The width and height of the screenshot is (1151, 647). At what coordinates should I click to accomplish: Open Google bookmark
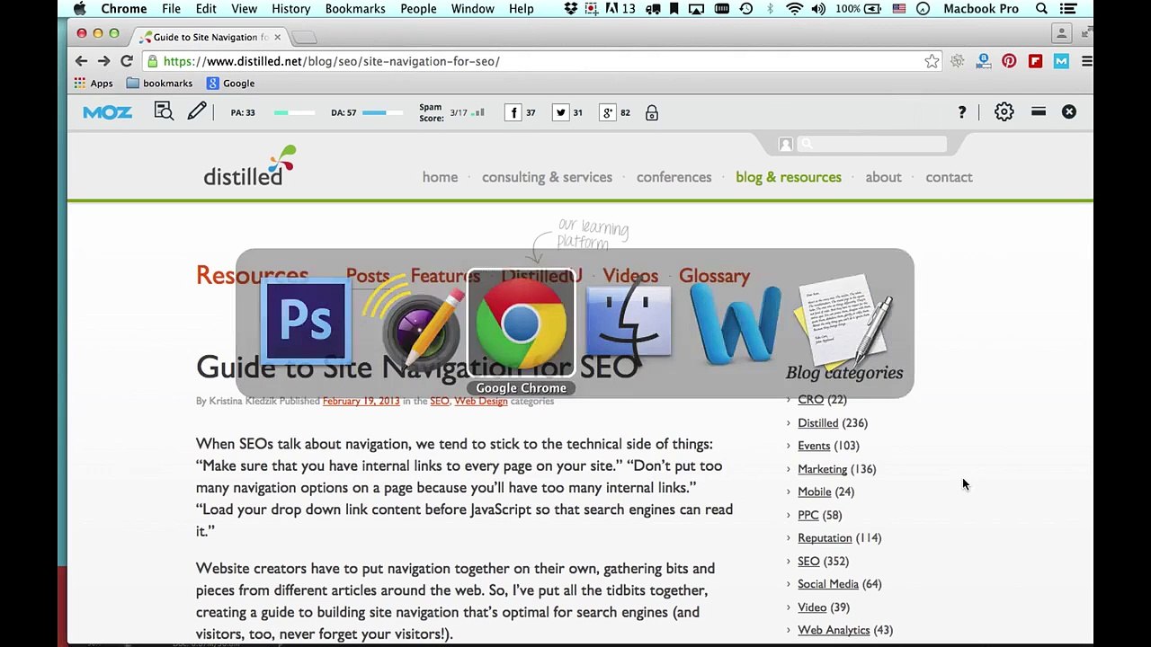point(231,83)
